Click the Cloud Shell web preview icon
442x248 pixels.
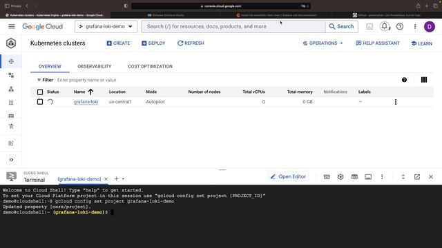pos(354,177)
